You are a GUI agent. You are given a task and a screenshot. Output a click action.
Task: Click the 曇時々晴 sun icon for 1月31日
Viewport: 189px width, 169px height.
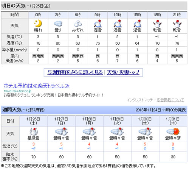click(x=173, y=131)
